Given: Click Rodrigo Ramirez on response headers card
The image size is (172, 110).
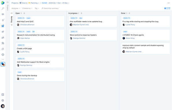Looking at the screenshot, I should point(79,38).
